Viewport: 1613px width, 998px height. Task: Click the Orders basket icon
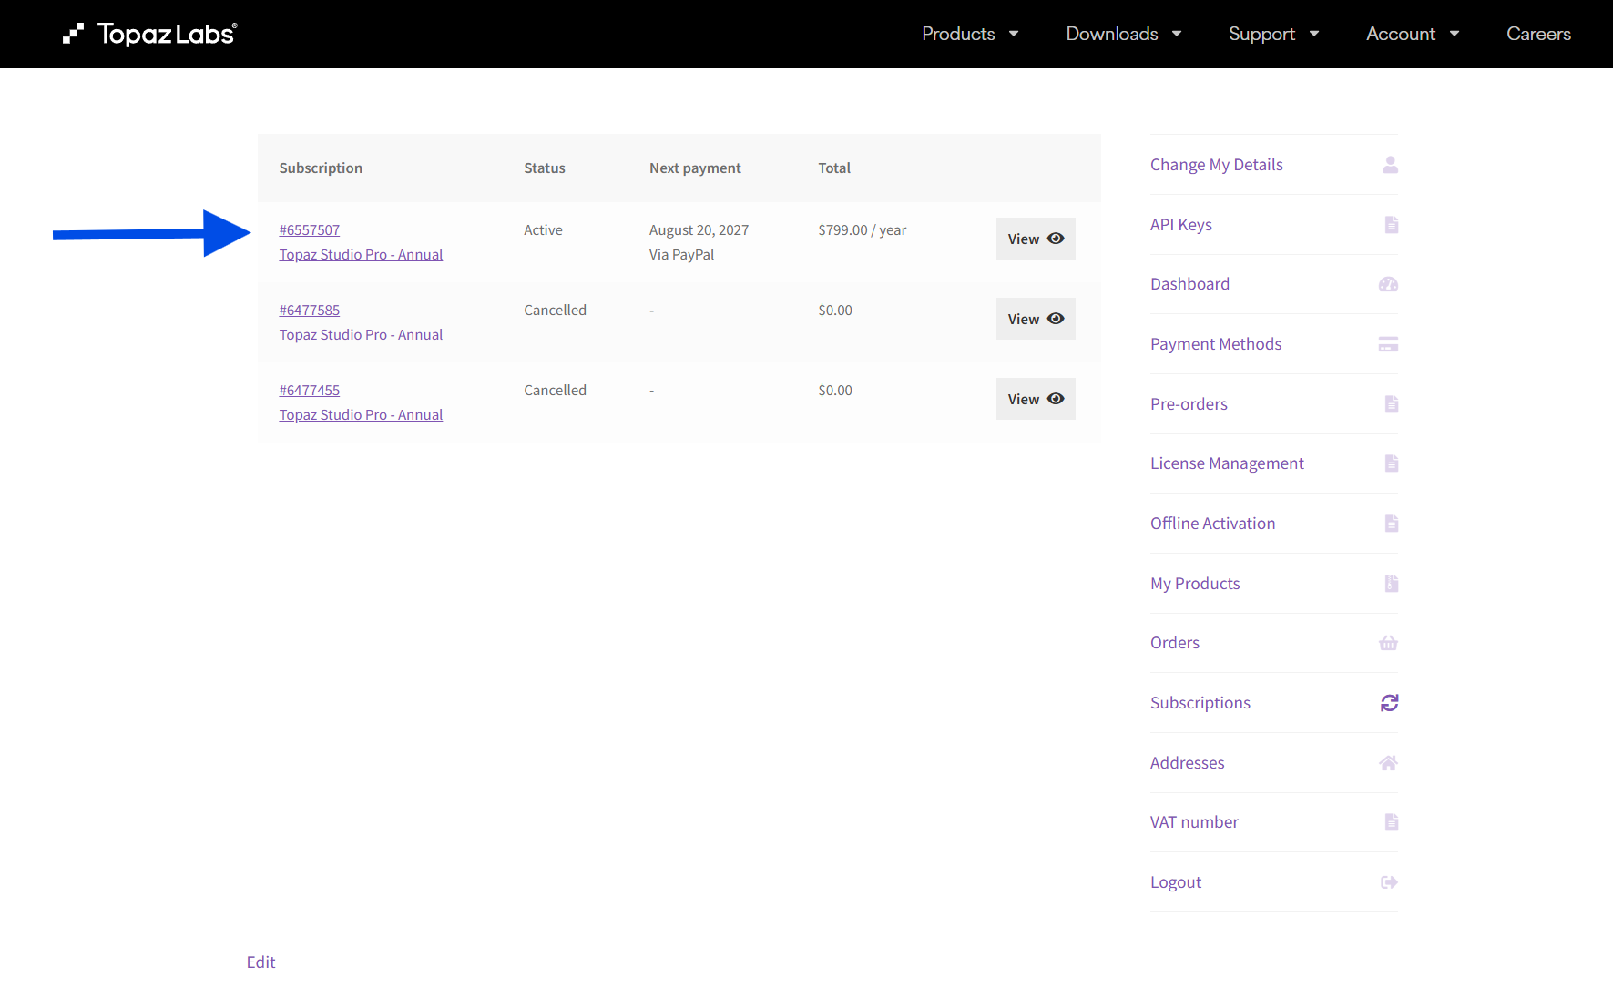[x=1388, y=643]
